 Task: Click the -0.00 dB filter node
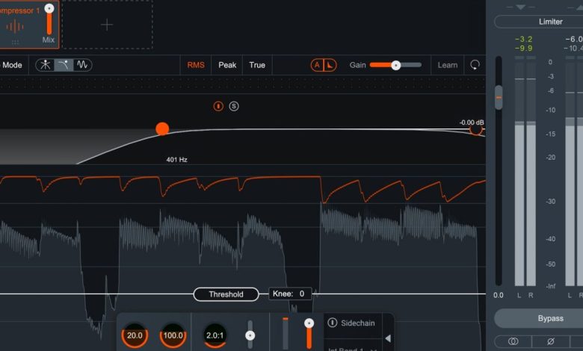pos(476,129)
